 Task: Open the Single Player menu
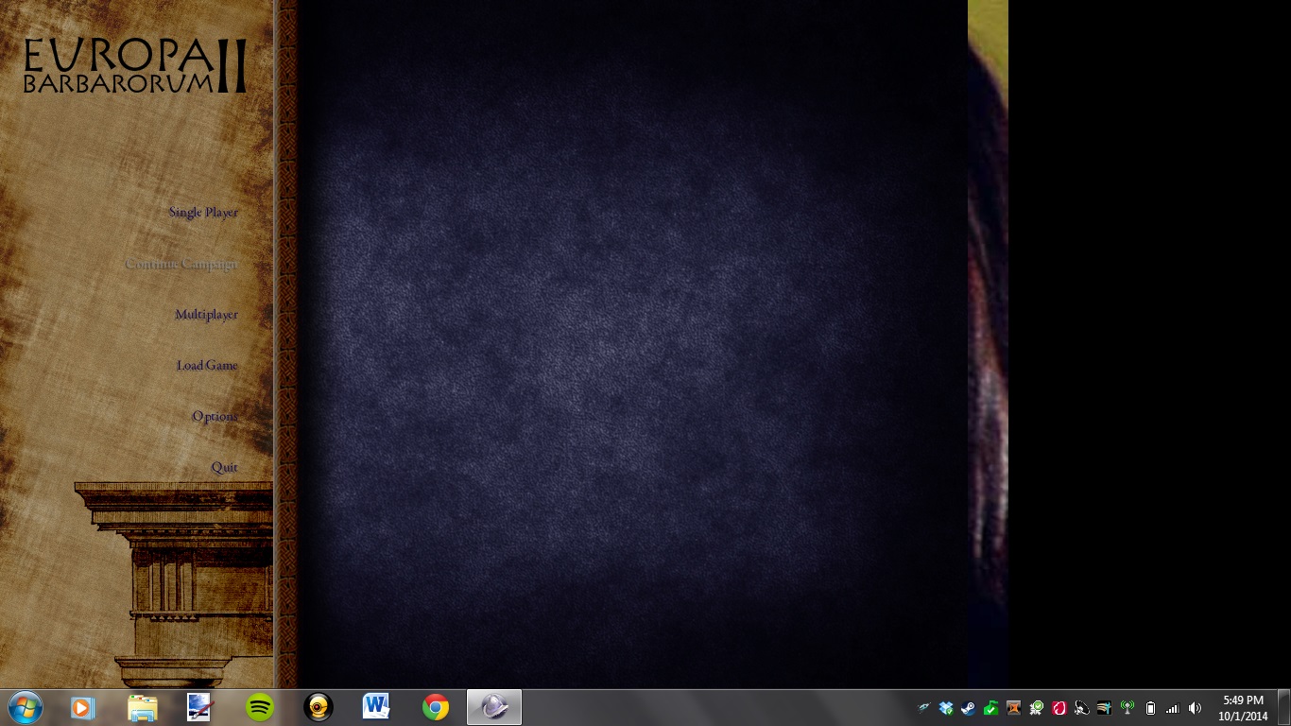click(x=203, y=213)
